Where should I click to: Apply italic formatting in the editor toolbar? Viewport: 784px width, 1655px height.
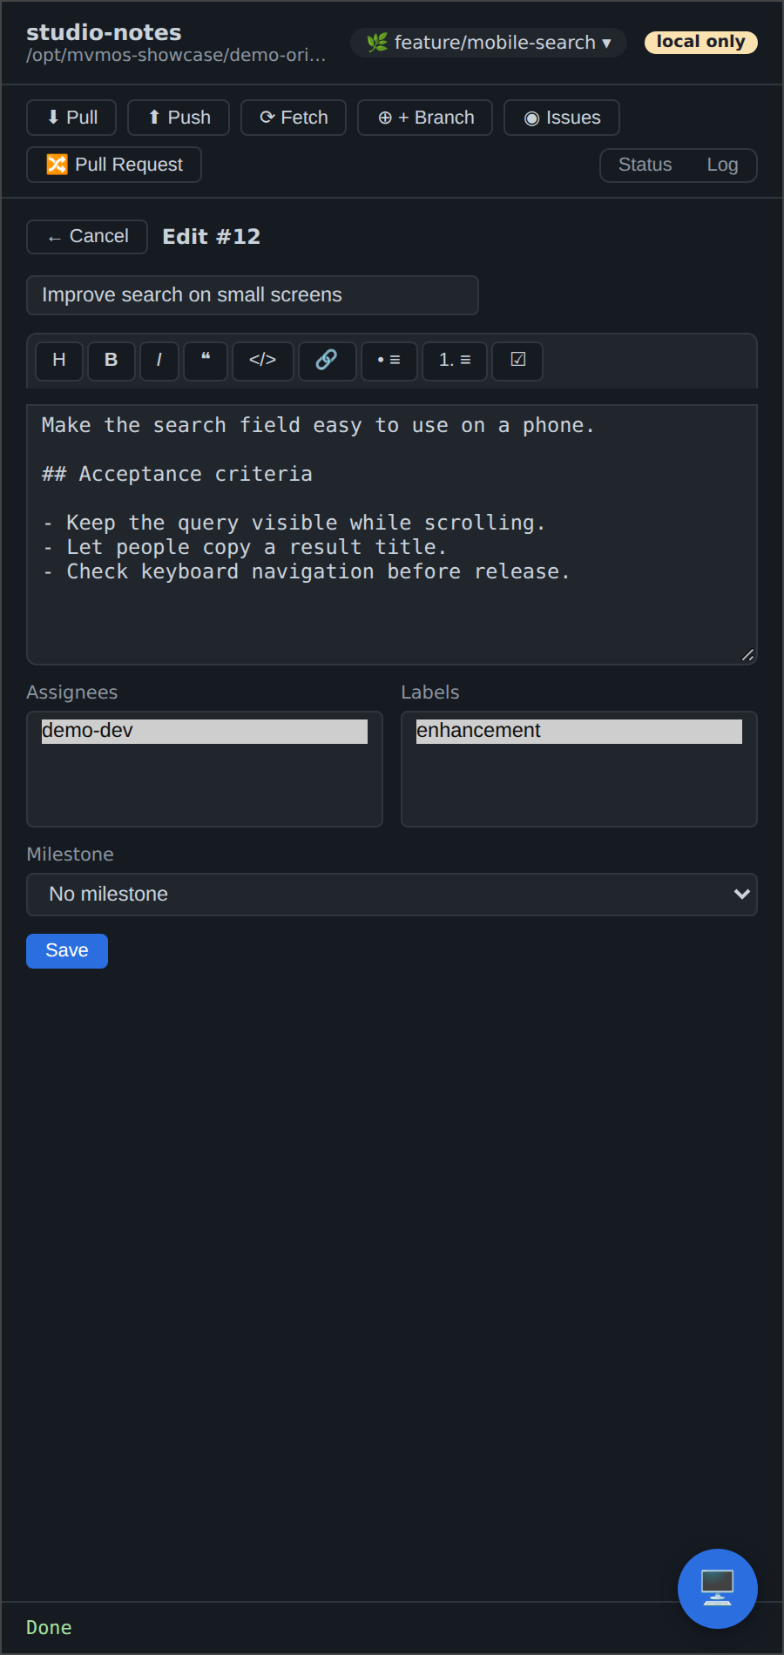(159, 361)
